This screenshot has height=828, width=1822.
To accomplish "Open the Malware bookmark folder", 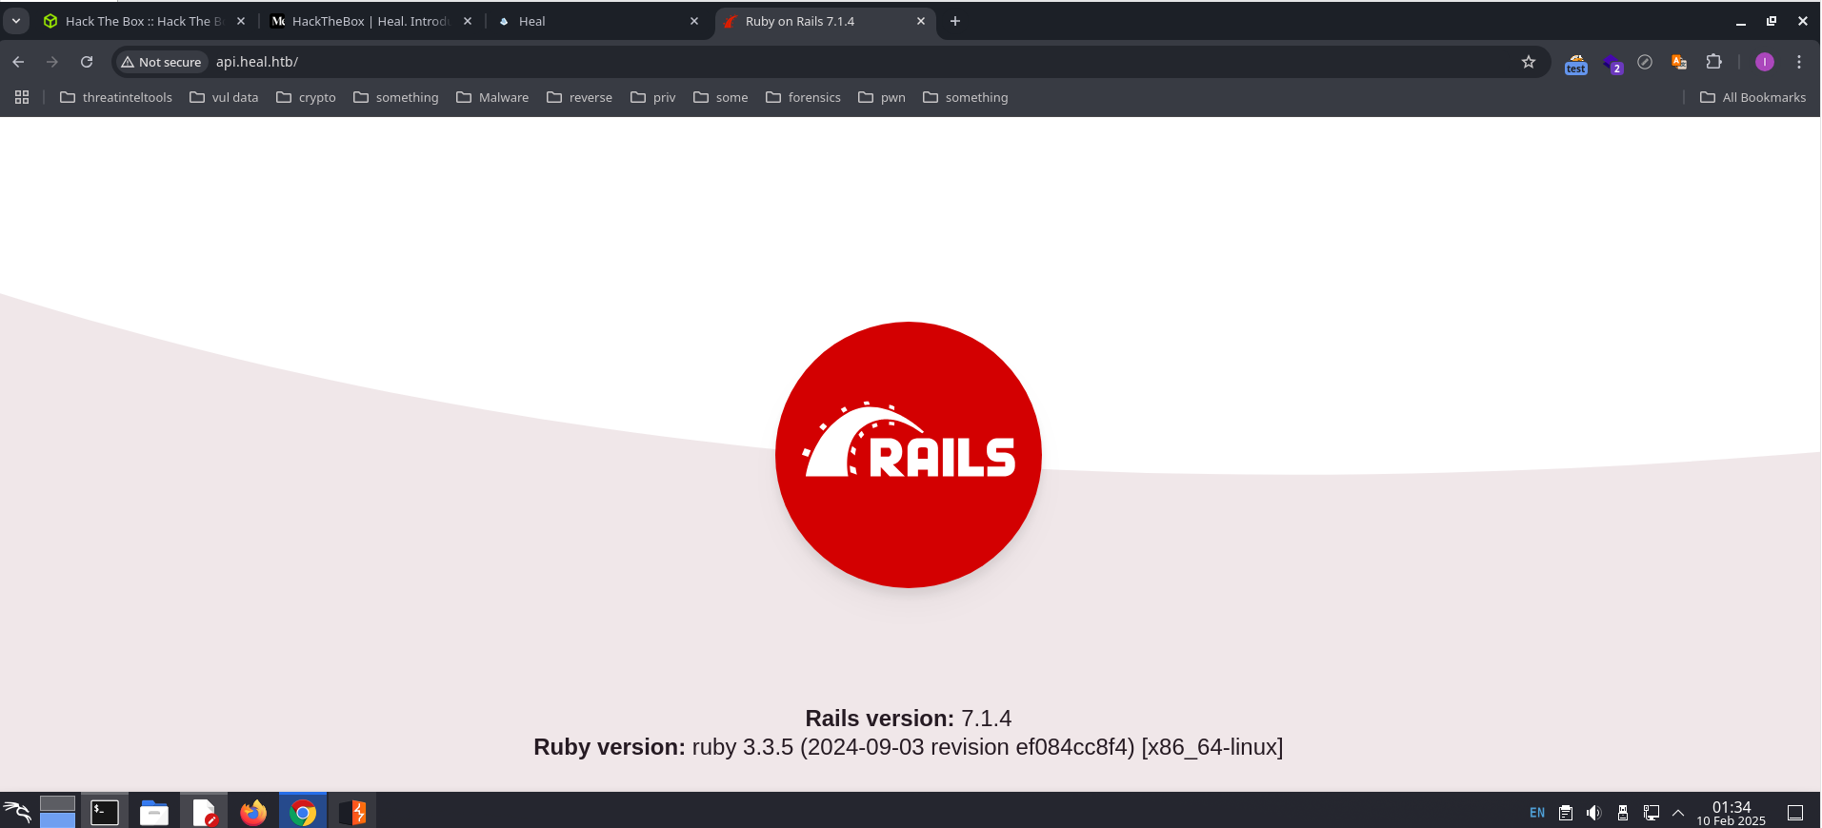I will pos(492,97).
